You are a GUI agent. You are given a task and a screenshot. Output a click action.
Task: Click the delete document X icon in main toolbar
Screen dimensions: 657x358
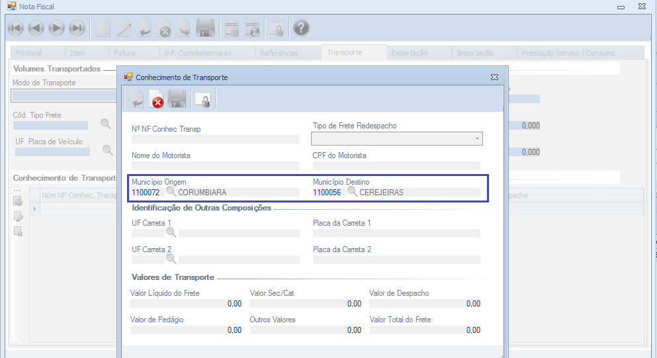164,28
